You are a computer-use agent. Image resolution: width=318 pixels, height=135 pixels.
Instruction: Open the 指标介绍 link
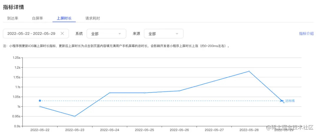pos(307,34)
